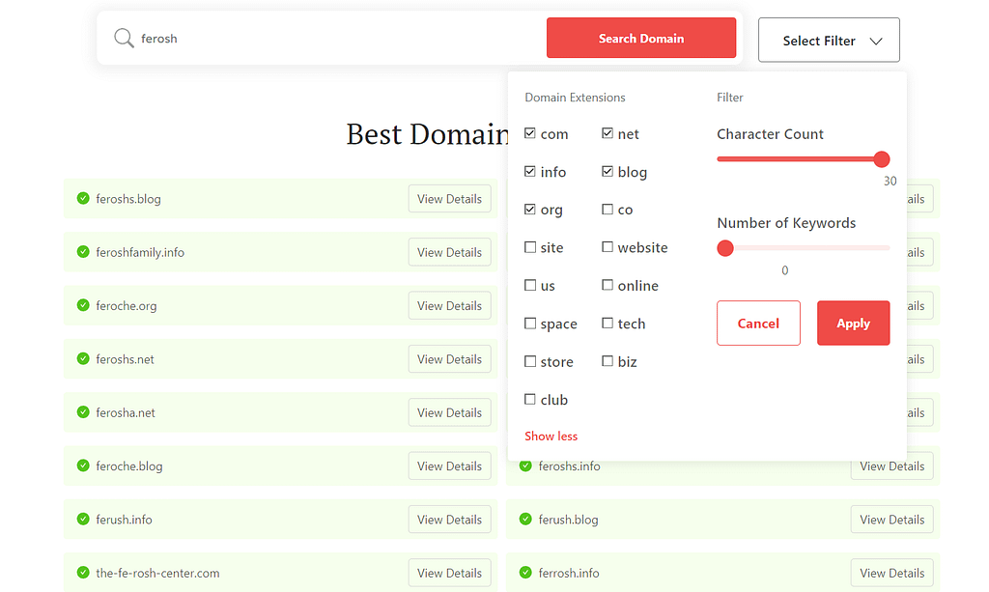Click the Domain Extensions heading
Viewport: 989px width, 592px height.
click(575, 97)
